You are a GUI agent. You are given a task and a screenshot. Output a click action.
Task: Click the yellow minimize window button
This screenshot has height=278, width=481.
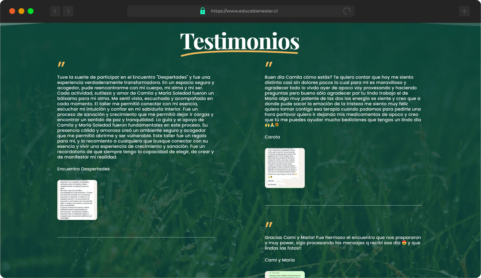point(21,11)
